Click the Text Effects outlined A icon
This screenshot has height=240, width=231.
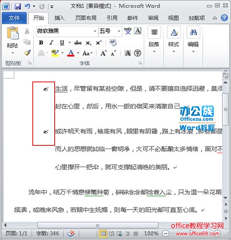tap(41, 53)
